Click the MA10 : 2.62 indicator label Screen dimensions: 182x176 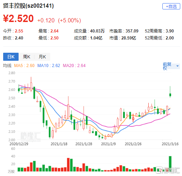[x=49, y=66]
